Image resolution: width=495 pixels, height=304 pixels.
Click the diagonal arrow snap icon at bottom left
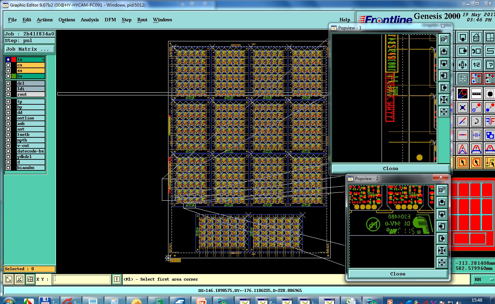click(9, 279)
